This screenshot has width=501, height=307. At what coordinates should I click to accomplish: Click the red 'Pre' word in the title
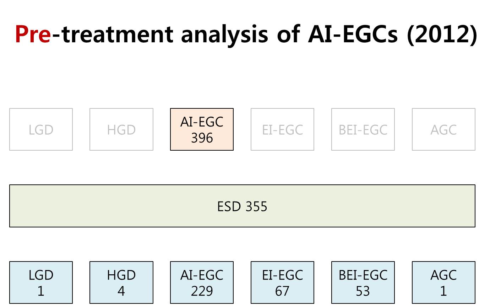click(33, 34)
